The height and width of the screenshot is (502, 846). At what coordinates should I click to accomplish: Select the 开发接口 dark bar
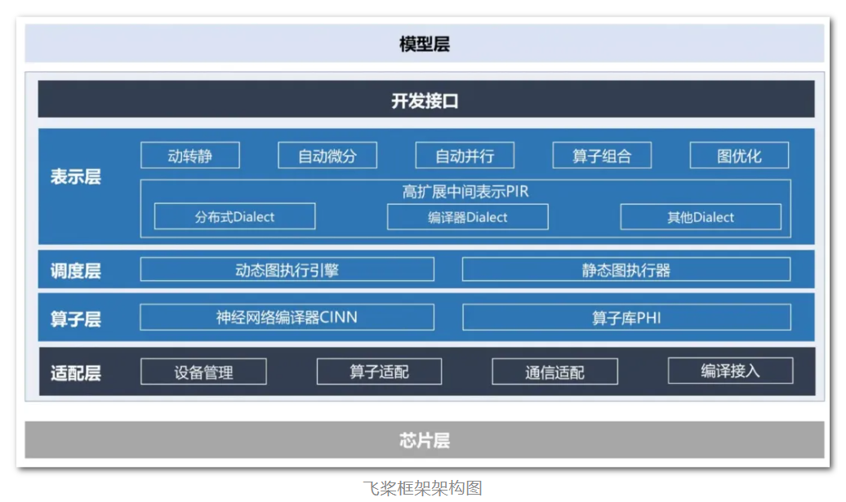click(x=425, y=100)
